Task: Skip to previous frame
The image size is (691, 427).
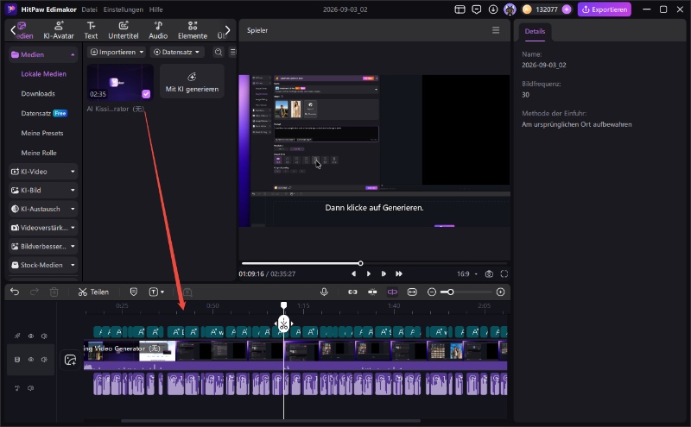Action: pyautogui.click(x=353, y=273)
